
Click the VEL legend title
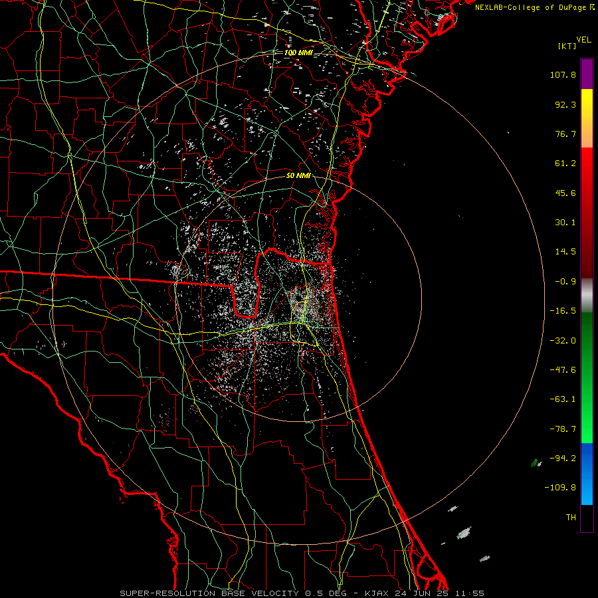(584, 40)
